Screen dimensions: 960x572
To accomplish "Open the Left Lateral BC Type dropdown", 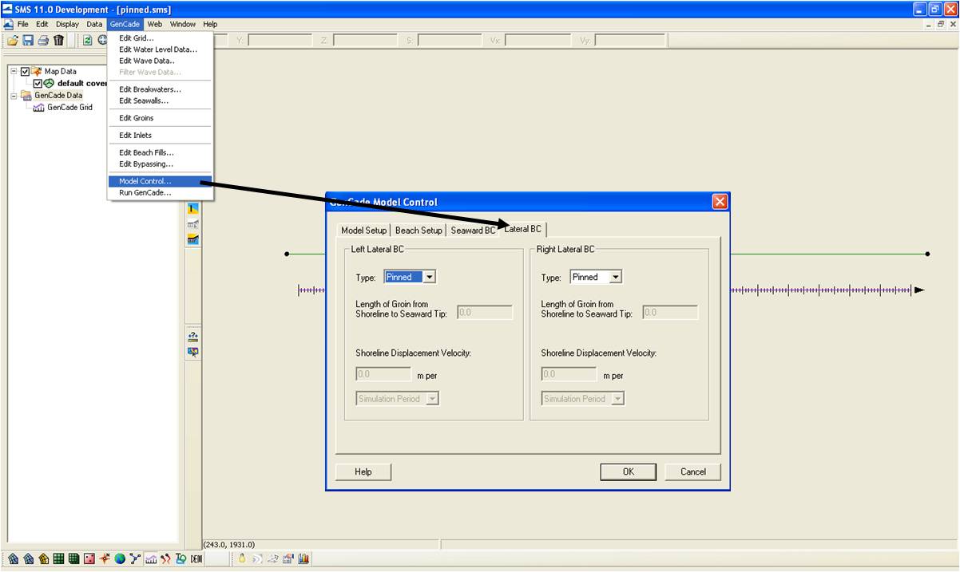I will point(430,277).
